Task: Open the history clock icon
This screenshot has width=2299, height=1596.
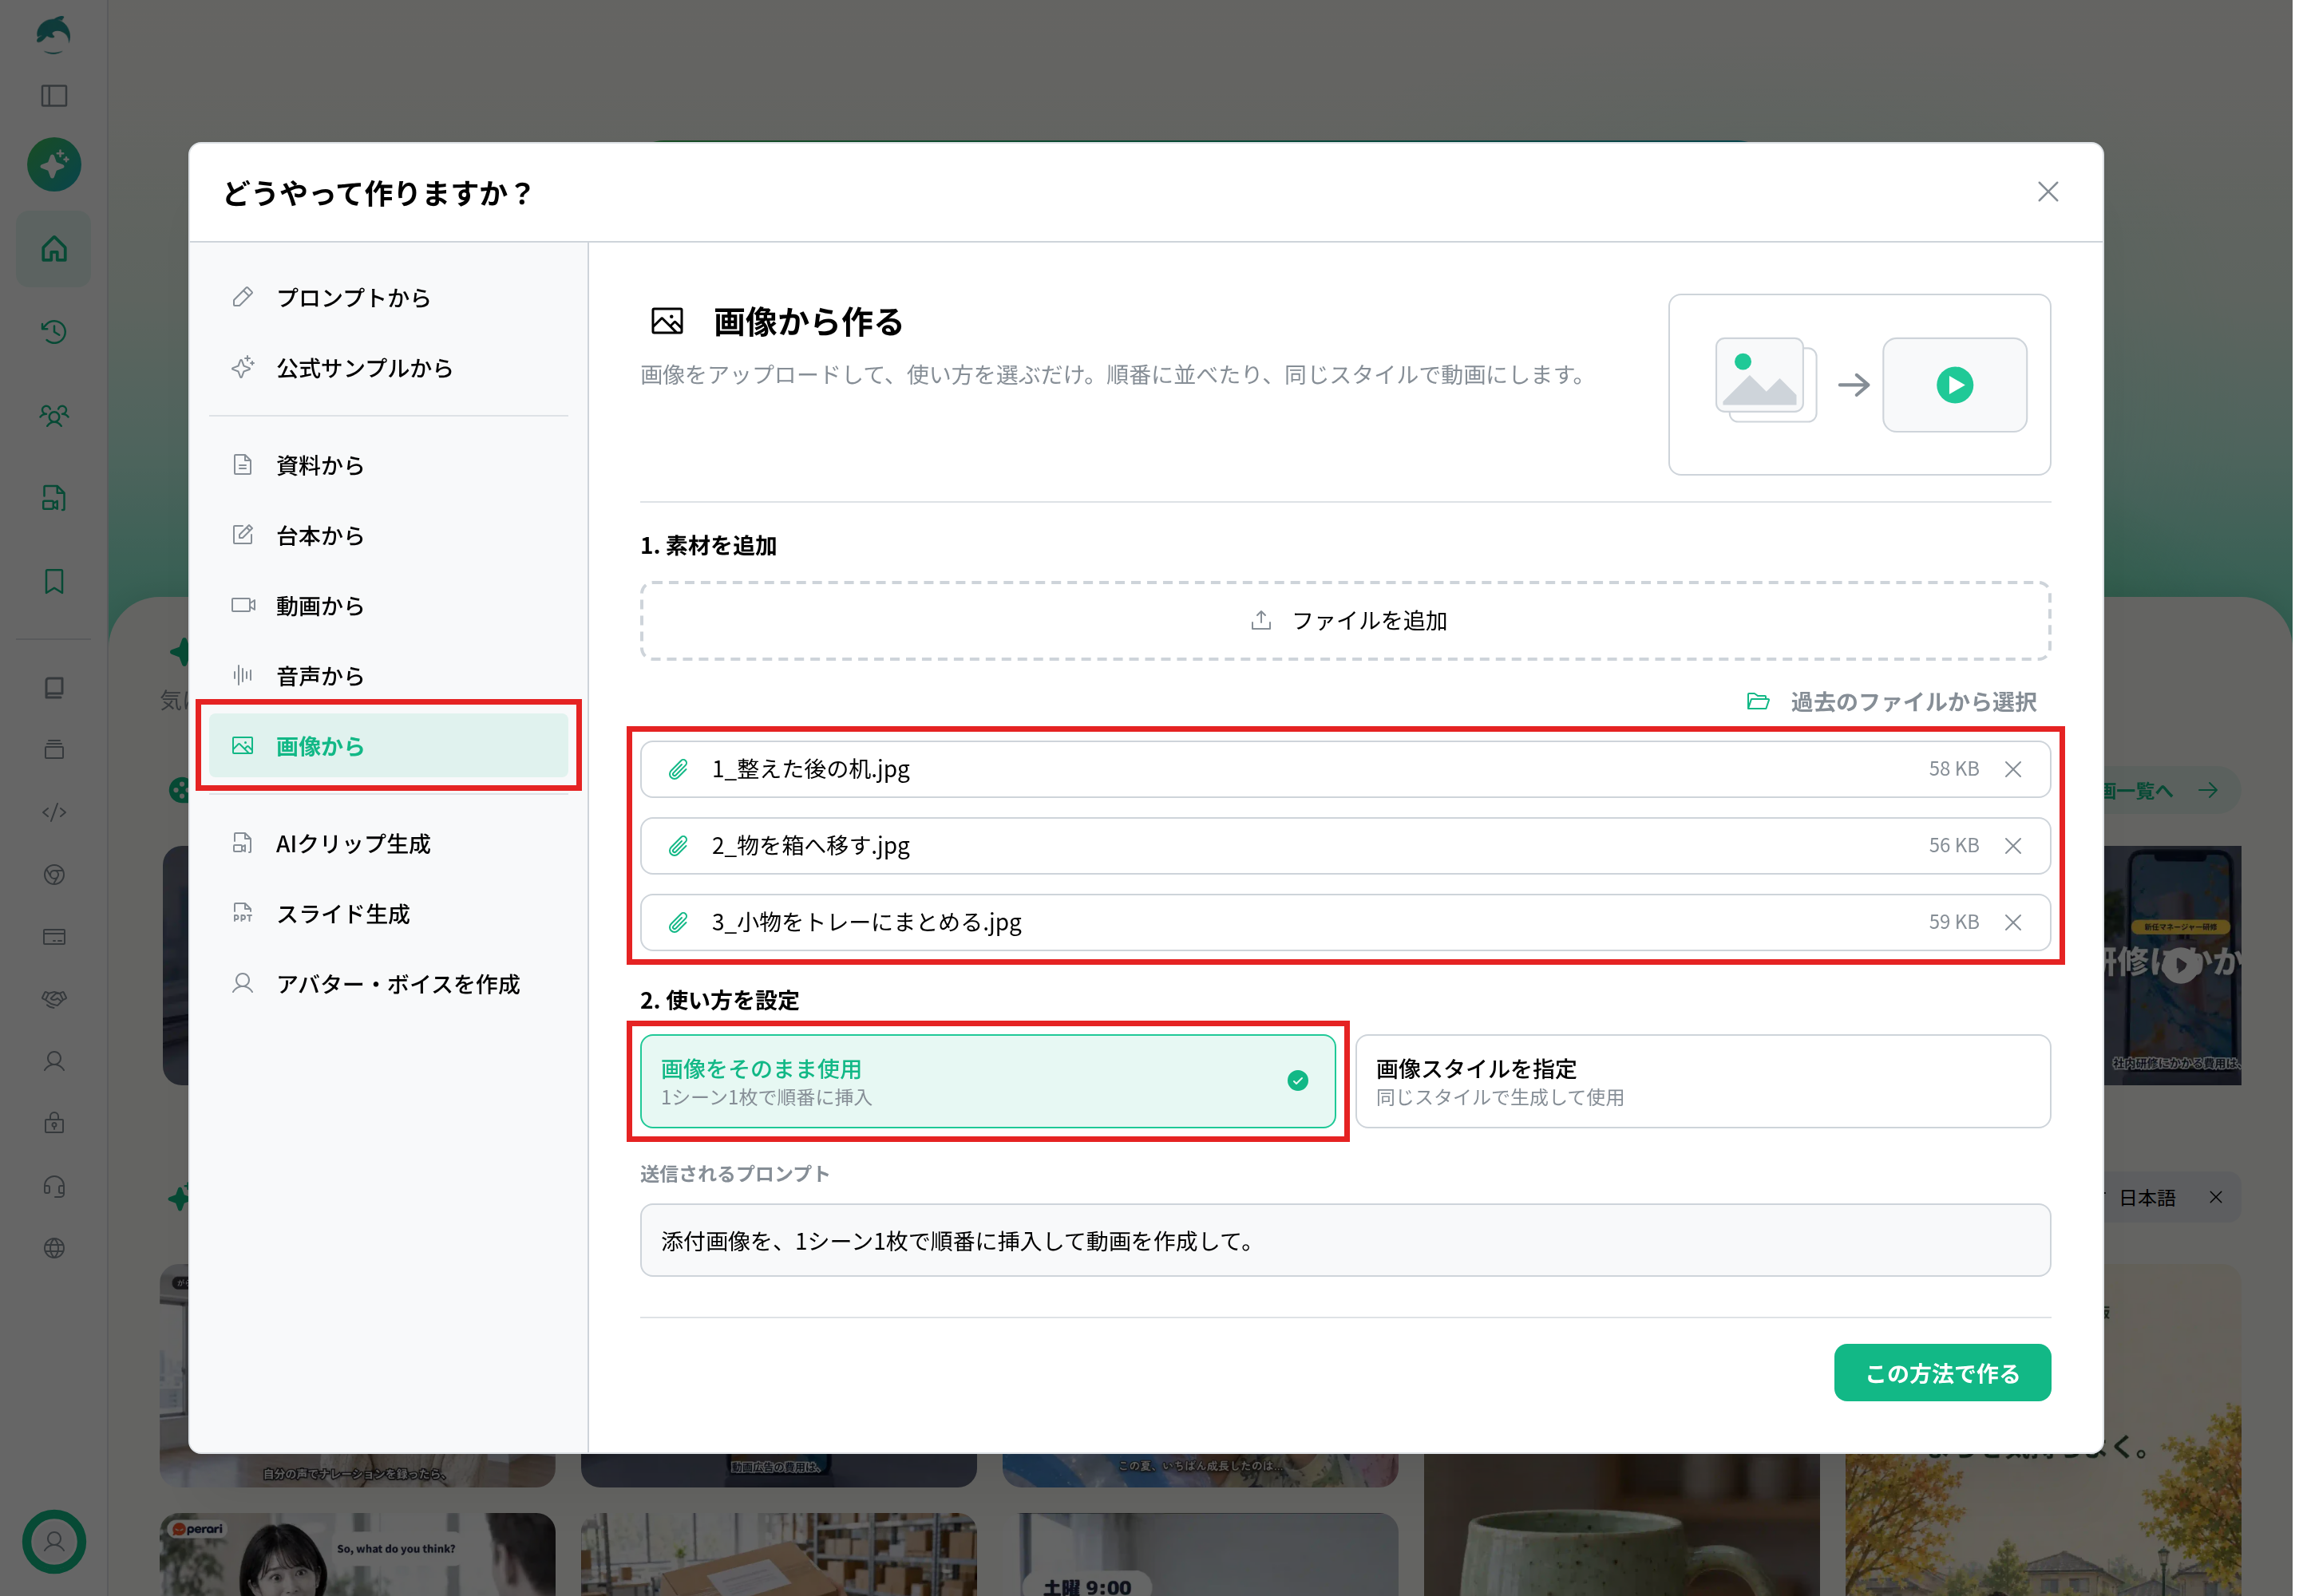Action: tap(54, 332)
